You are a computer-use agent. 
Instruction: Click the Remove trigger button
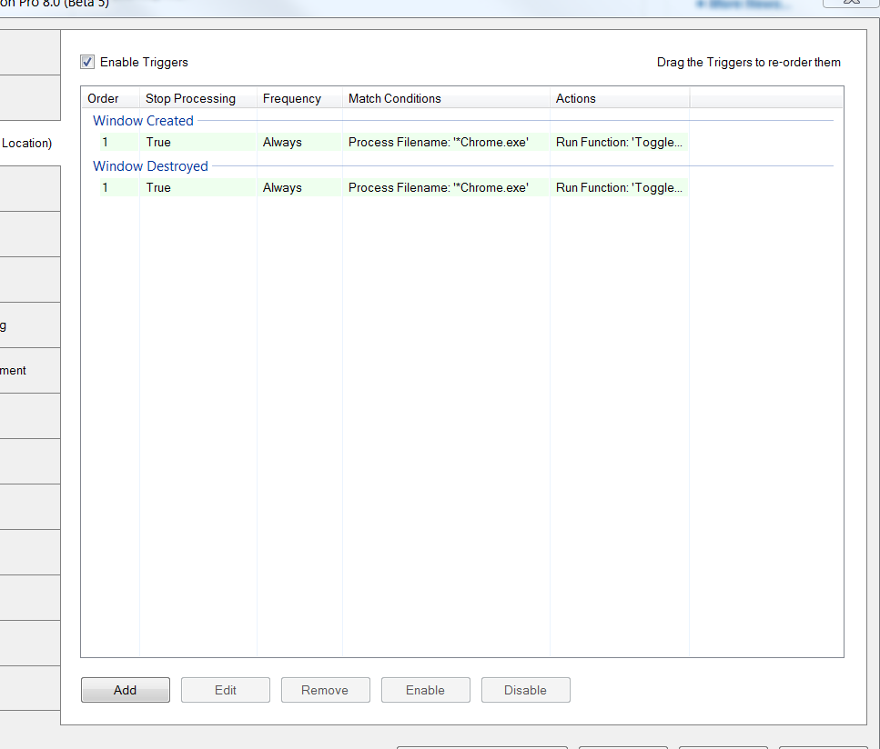pos(325,690)
